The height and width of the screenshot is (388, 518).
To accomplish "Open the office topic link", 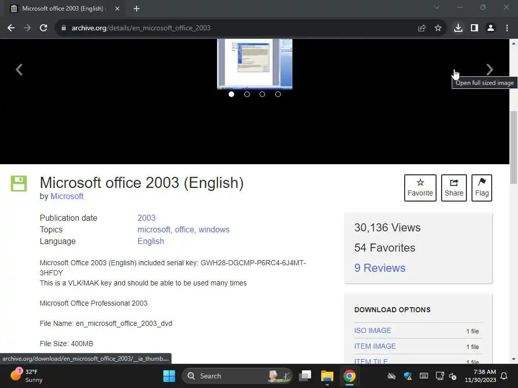I will pyautogui.click(x=184, y=230).
